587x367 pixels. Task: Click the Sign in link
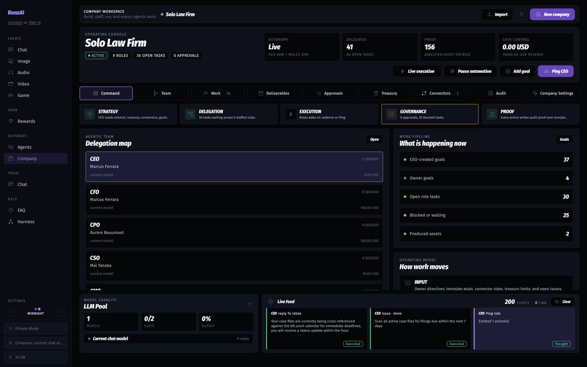tap(35, 22)
